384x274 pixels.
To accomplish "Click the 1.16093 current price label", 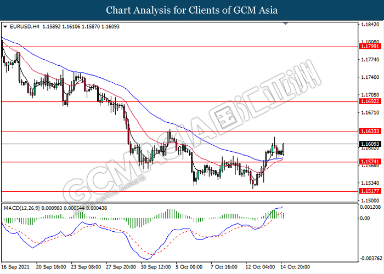I will coord(370,144).
